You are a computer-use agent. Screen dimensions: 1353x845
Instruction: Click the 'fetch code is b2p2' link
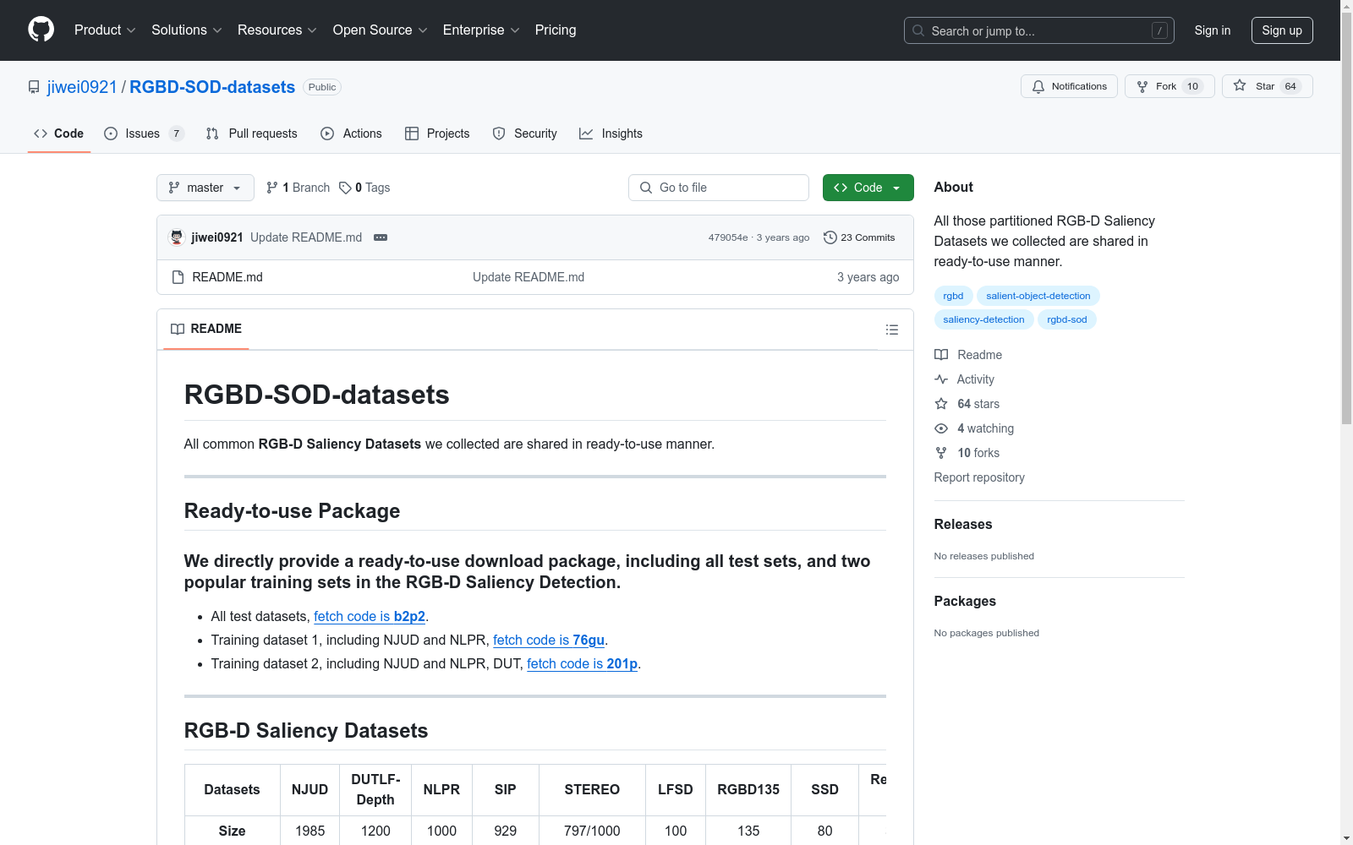[370, 617]
